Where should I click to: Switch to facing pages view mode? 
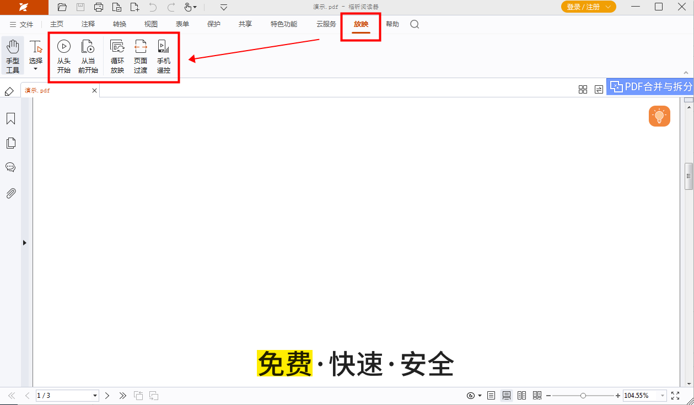[x=521, y=395]
